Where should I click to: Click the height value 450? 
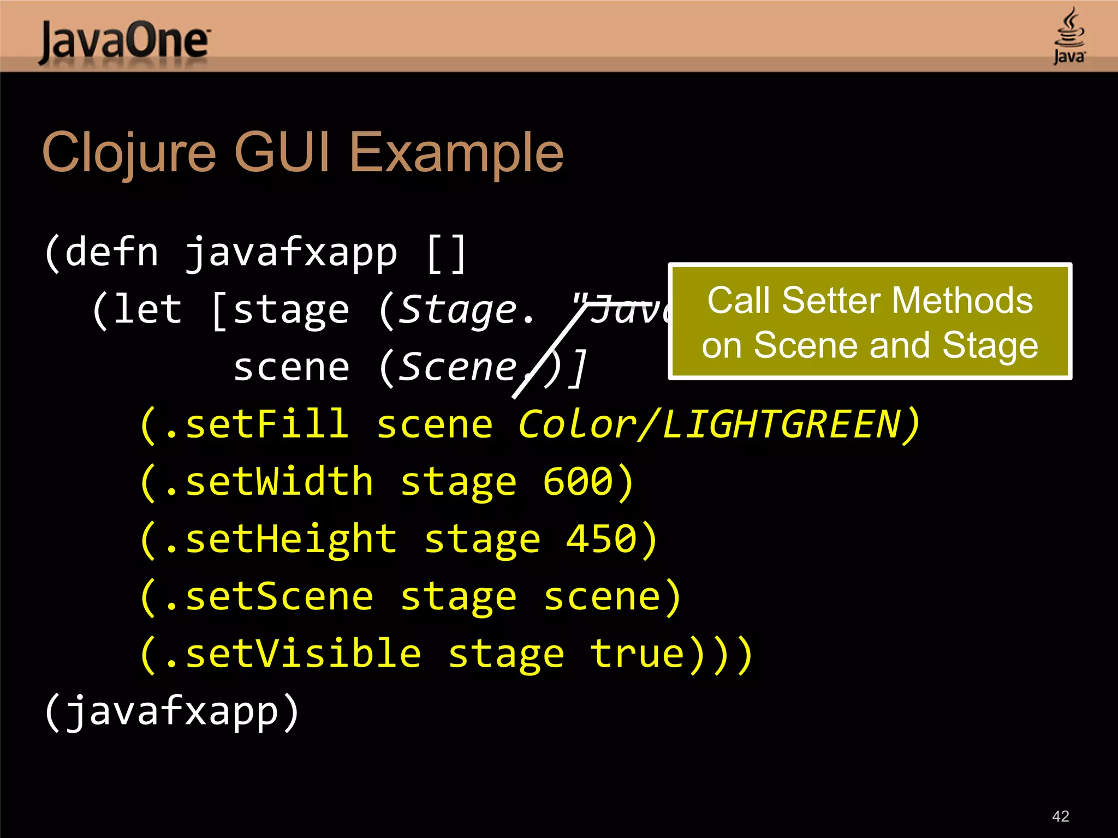[602, 540]
